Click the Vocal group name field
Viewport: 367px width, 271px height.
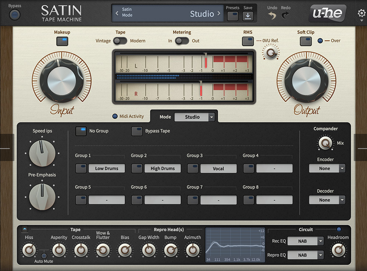(x=219, y=168)
